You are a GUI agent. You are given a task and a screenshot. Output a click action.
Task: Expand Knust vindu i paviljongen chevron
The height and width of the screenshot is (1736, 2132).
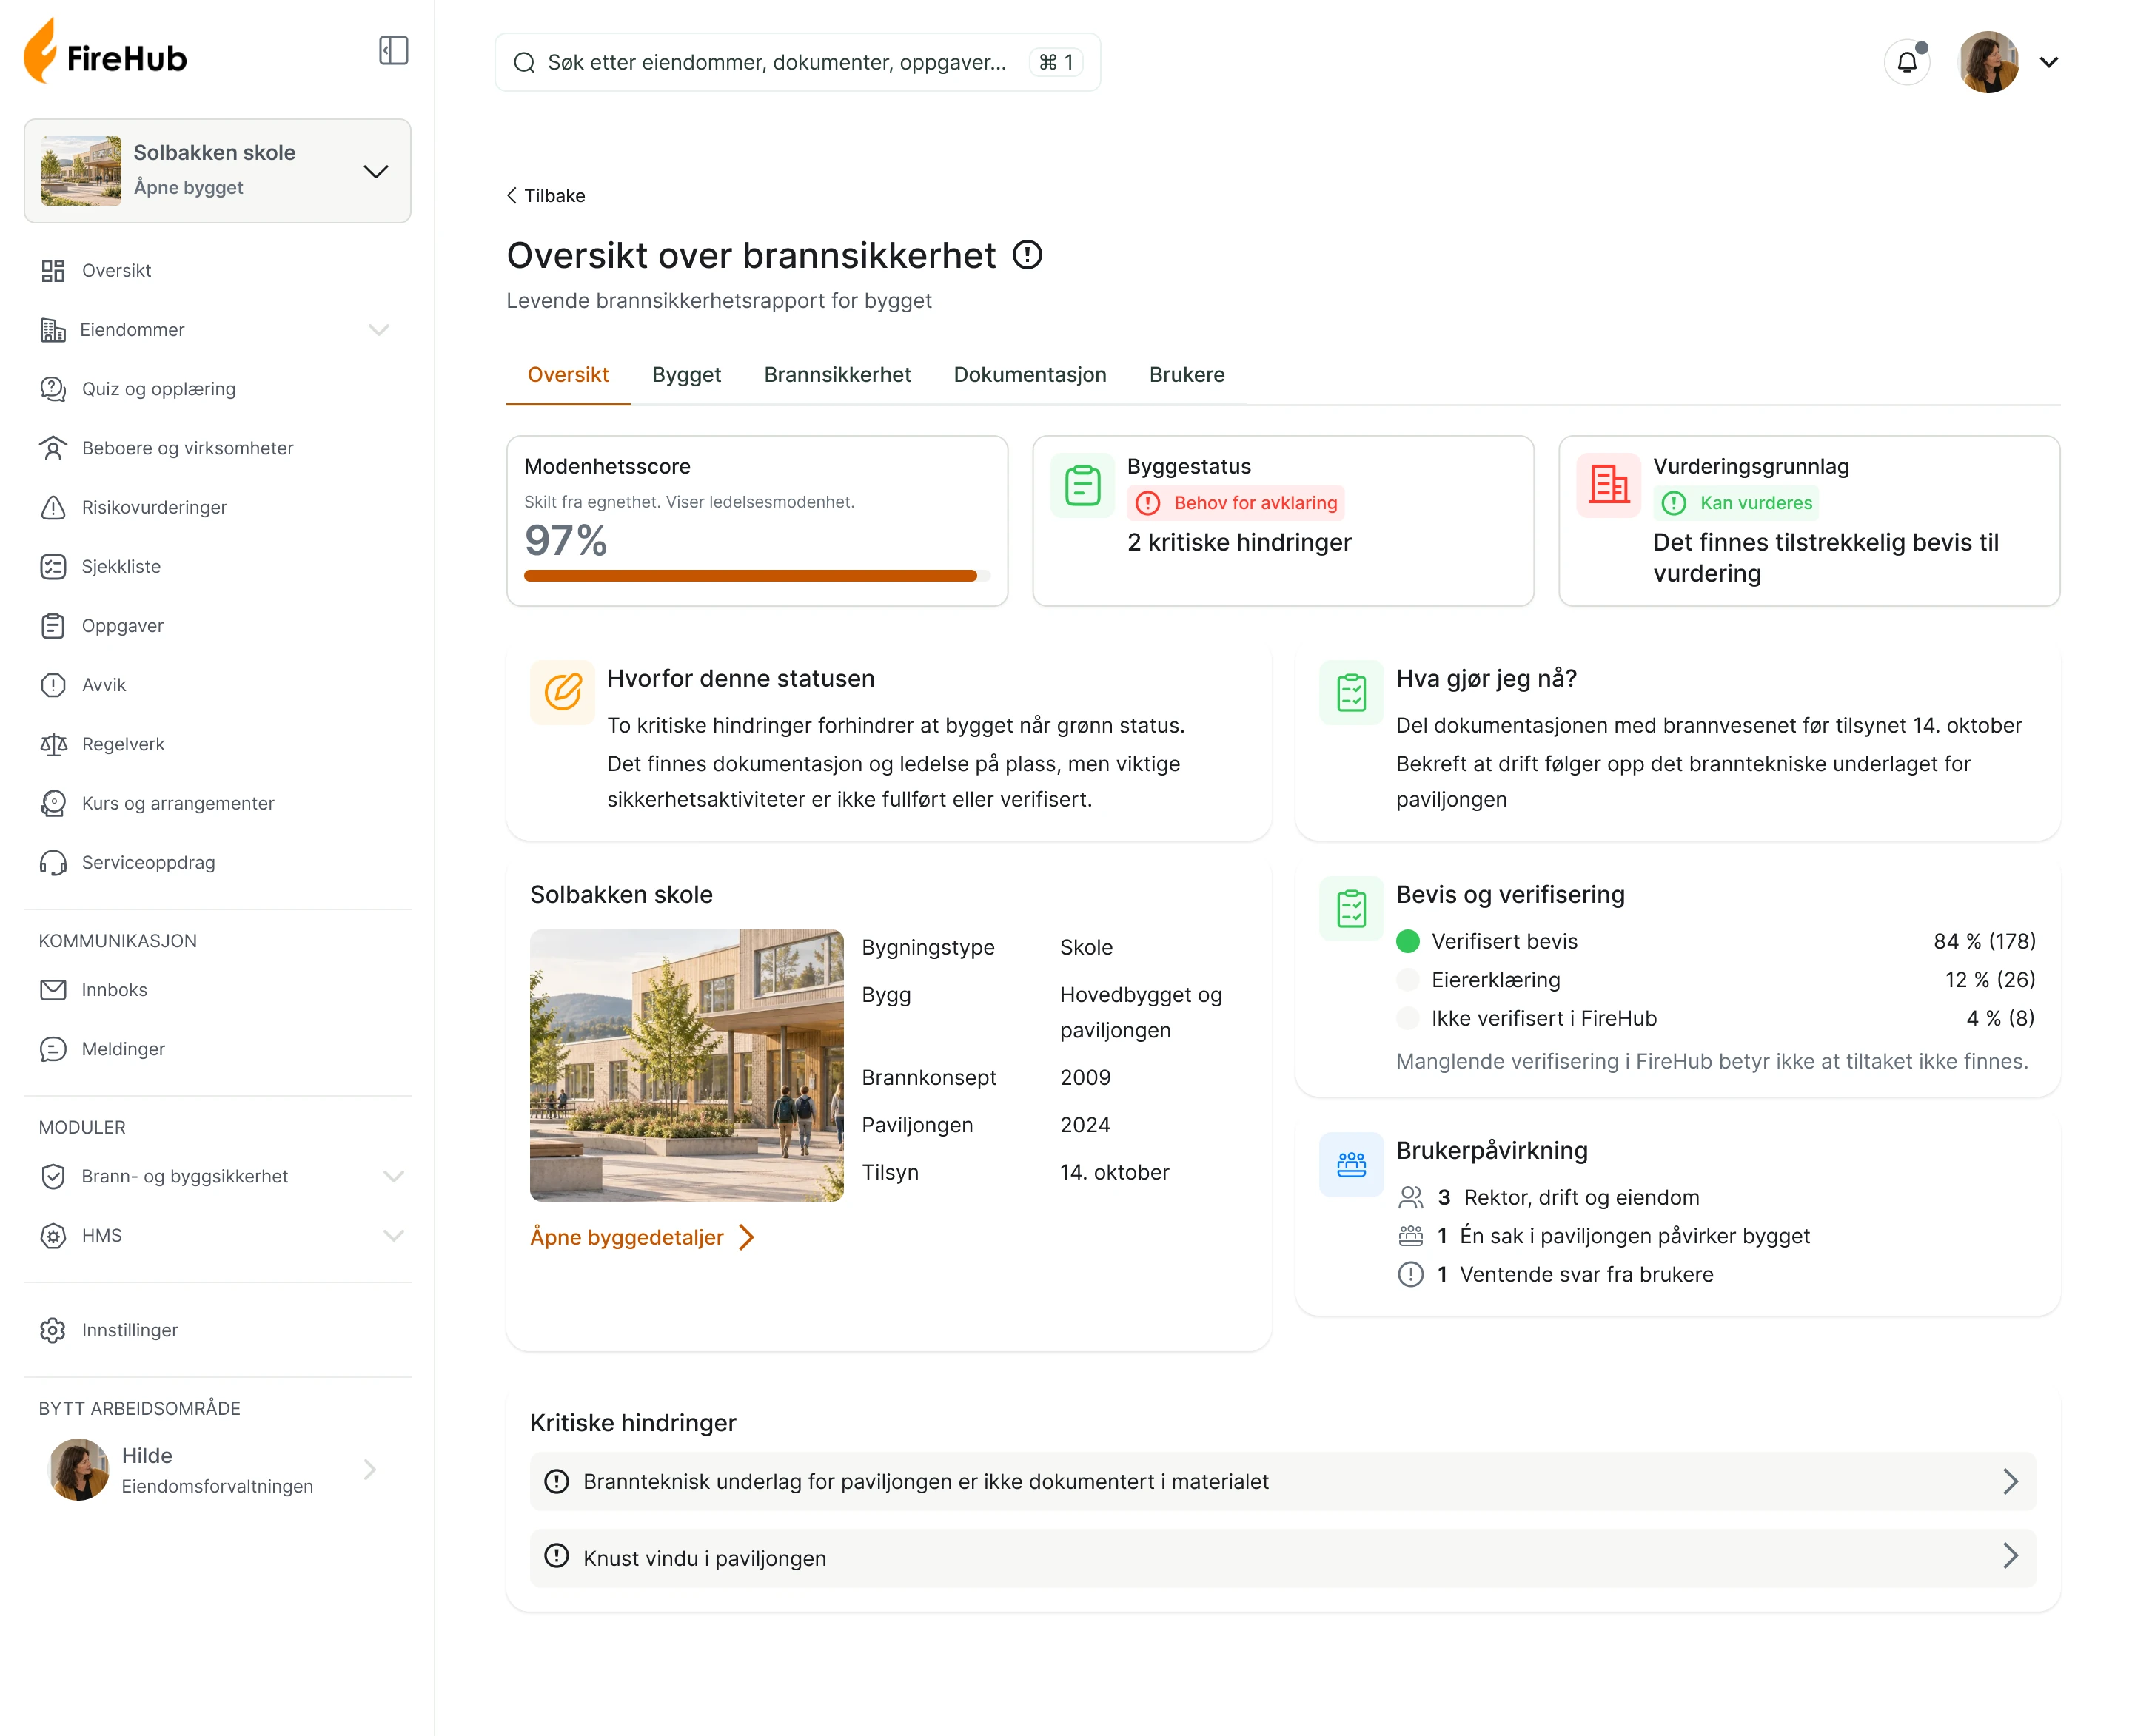[x=2010, y=1556]
